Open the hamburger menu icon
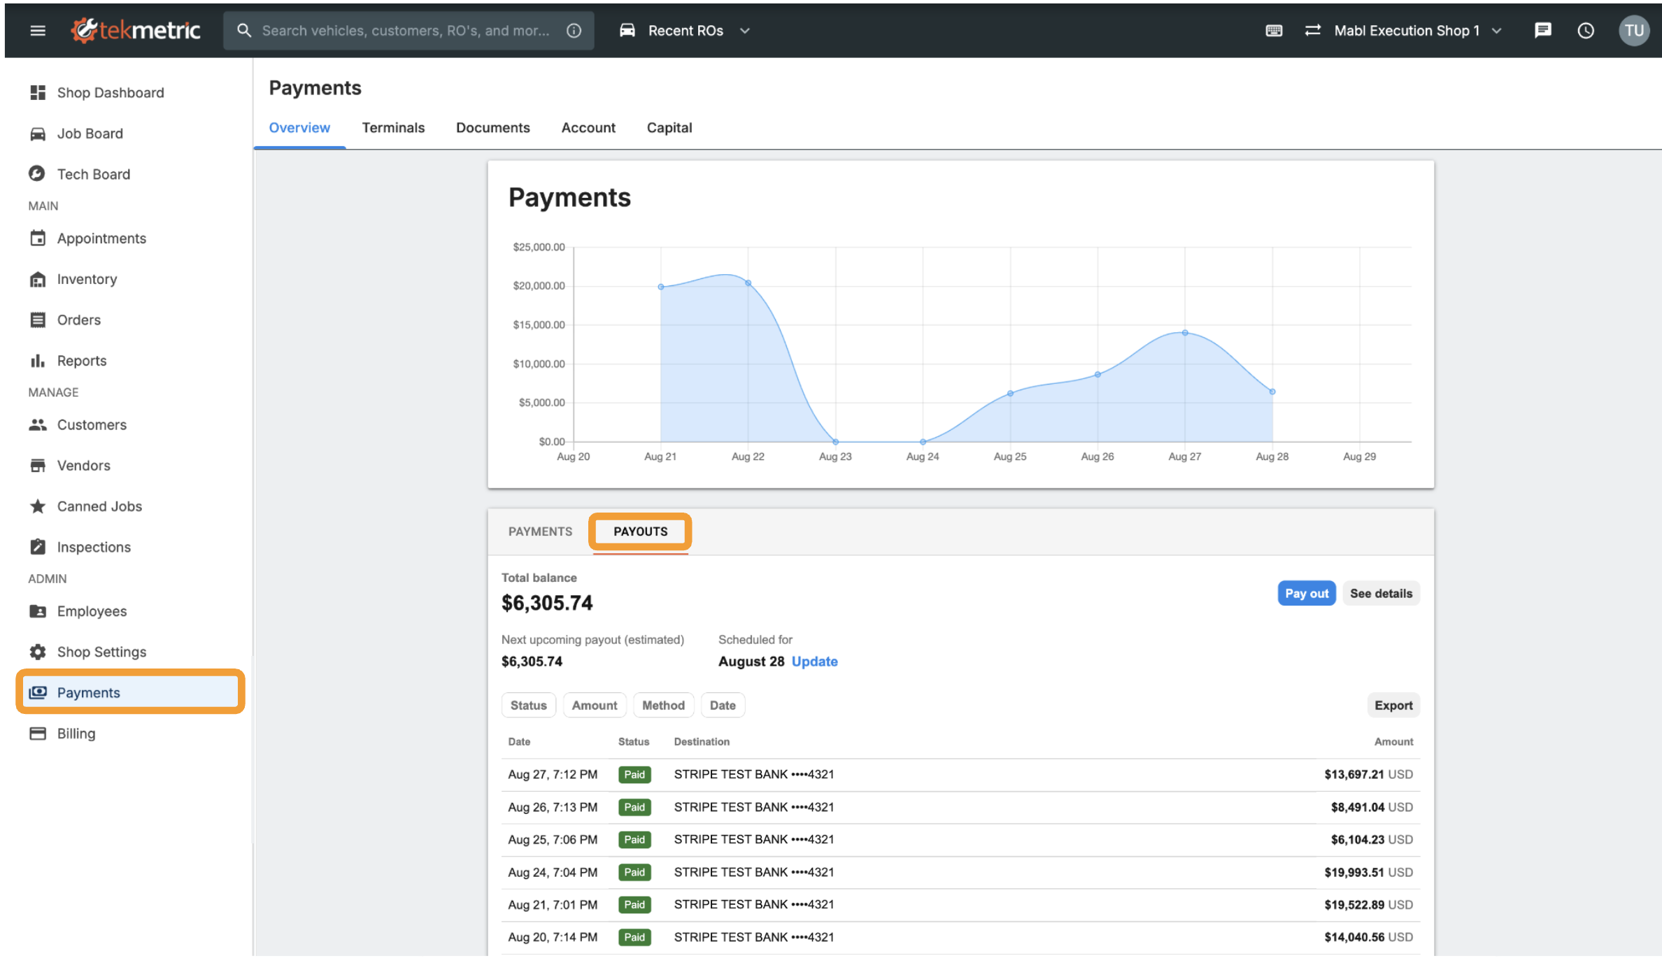The image size is (1662, 958). (x=37, y=30)
